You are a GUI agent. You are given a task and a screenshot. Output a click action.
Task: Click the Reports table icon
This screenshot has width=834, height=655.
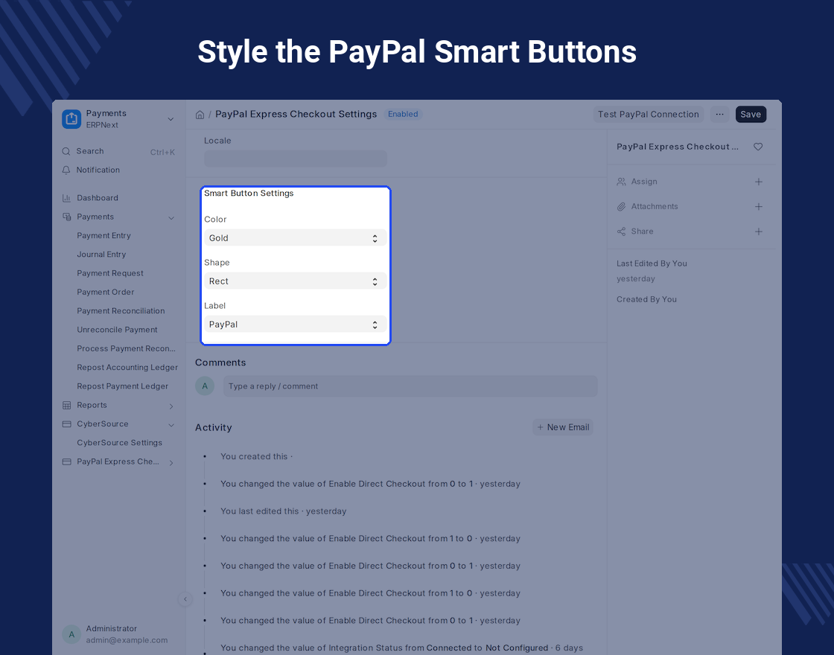pyautogui.click(x=66, y=405)
